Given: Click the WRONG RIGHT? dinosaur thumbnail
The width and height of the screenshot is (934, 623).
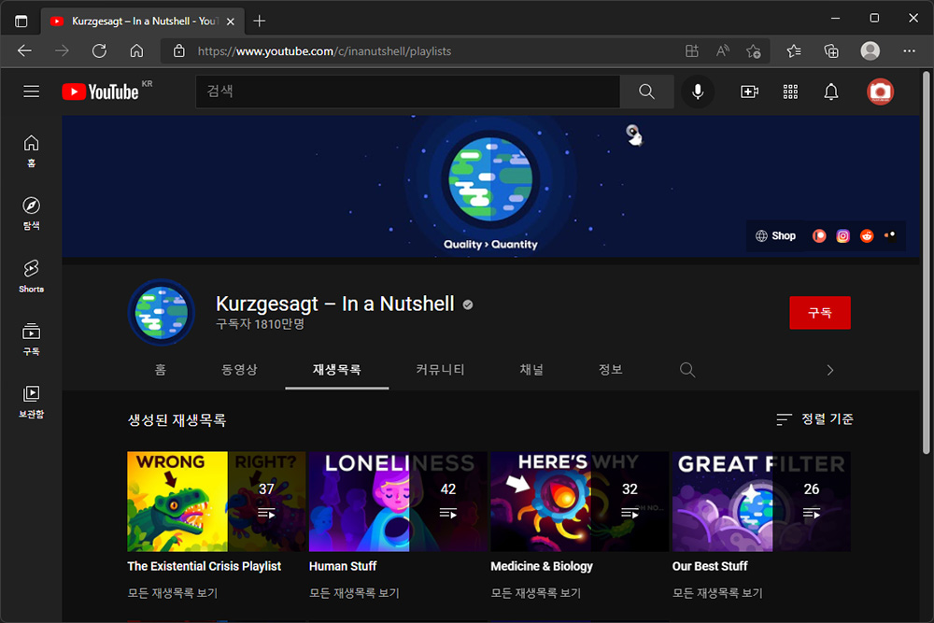Looking at the screenshot, I should (x=217, y=502).
